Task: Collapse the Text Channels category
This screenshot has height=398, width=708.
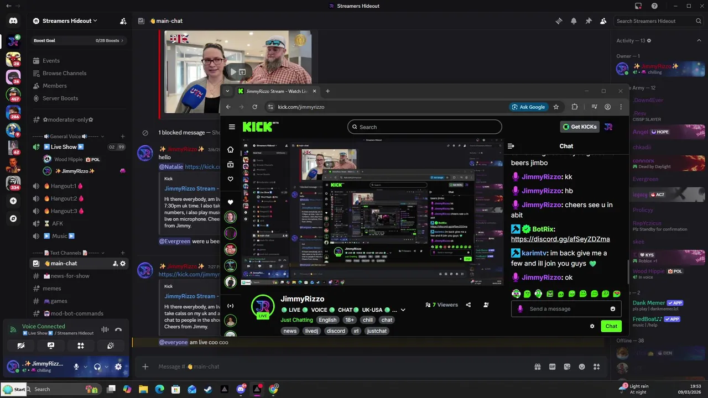Action: click(66, 253)
